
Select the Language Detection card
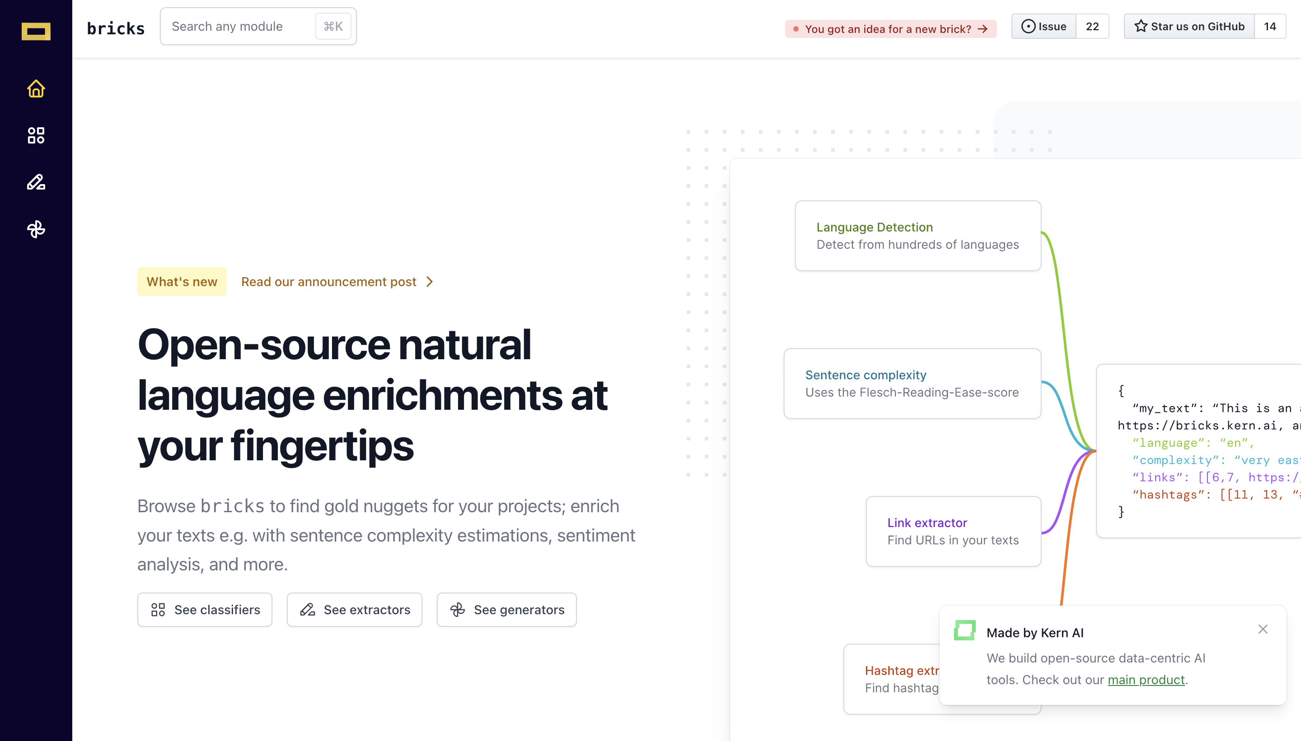[917, 236]
